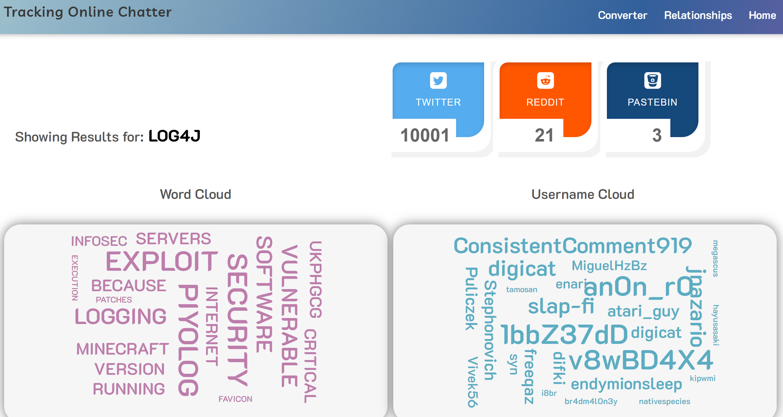Click username ConsistentComment919 in cloud

(572, 246)
